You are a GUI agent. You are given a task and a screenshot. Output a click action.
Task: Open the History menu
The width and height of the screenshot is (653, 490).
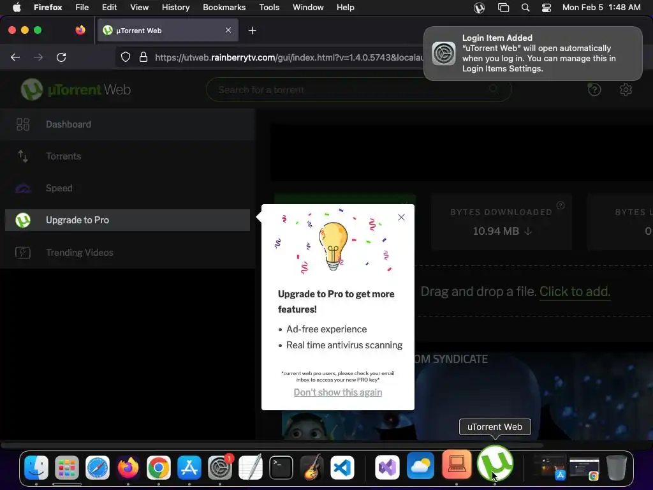[176, 8]
